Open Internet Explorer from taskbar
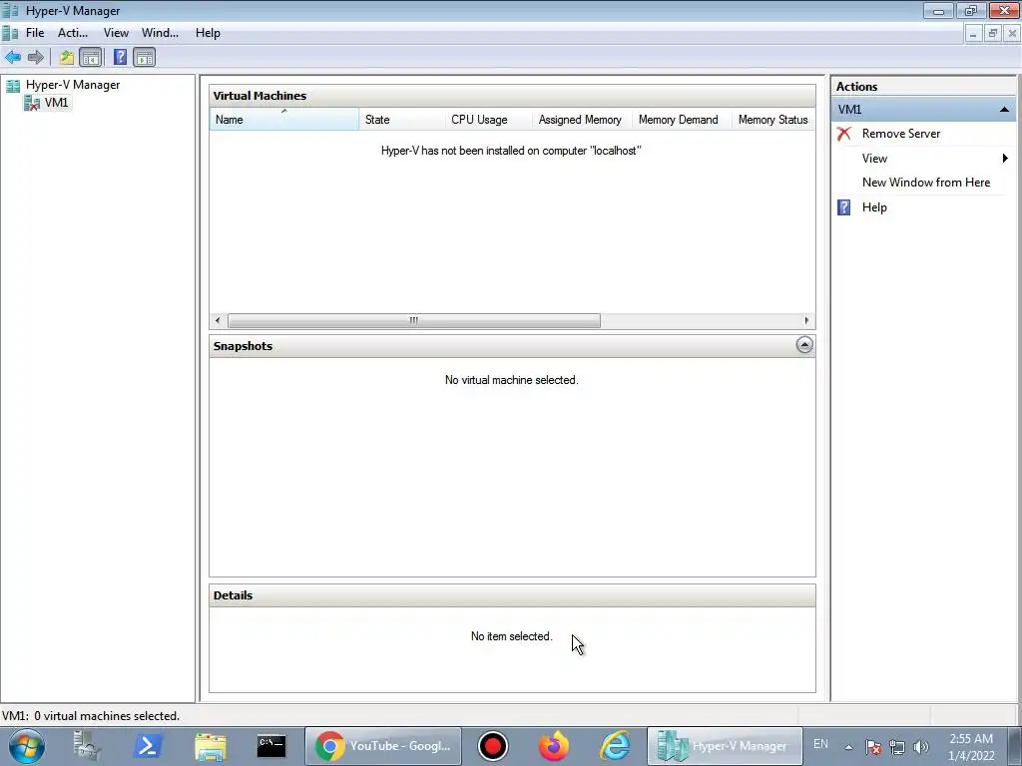Image resolution: width=1022 pixels, height=766 pixels. (x=615, y=746)
